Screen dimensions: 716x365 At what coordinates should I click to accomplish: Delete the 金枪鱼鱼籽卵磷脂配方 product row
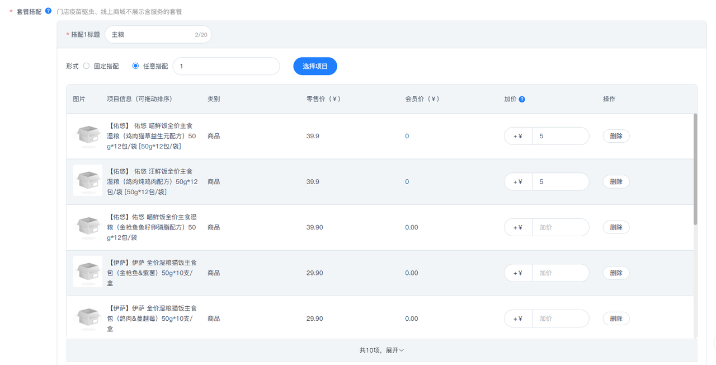[616, 227]
